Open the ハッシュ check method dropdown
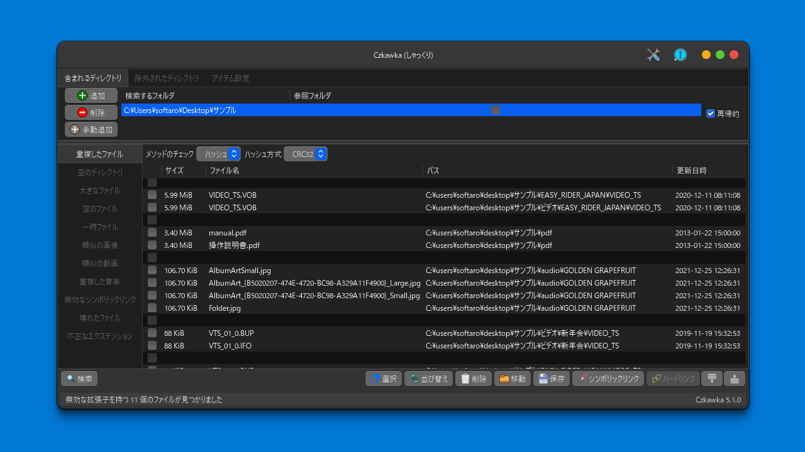 pos(218,154)
